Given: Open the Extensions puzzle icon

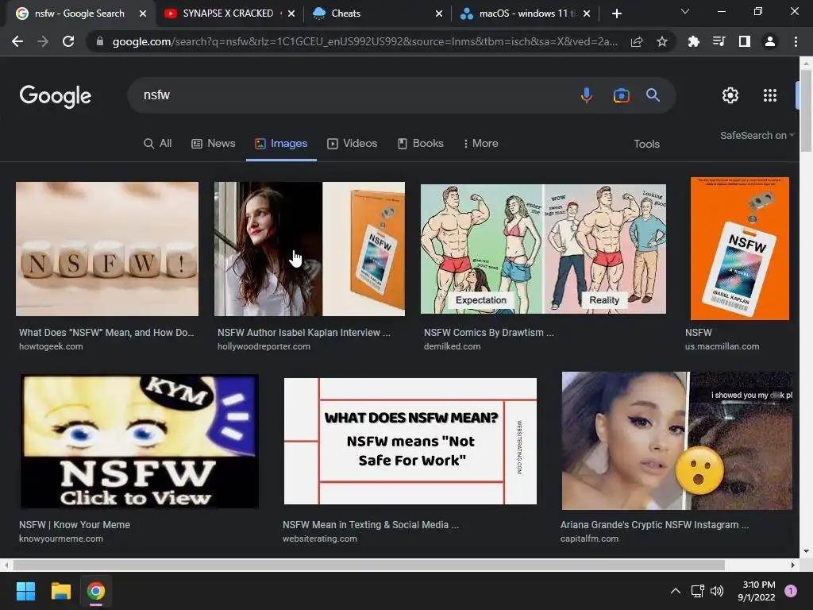Looking at the screenshot, I should click(694, 41).
